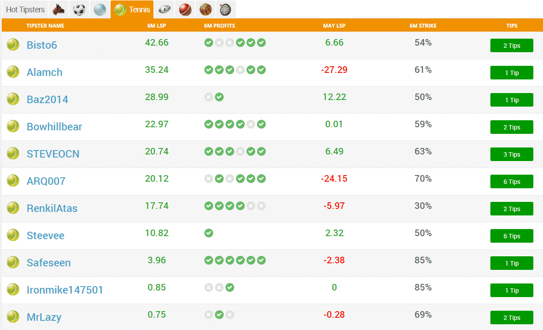Open Baz2014 tipster profile
Screen dimensions: 543x330
47,100
